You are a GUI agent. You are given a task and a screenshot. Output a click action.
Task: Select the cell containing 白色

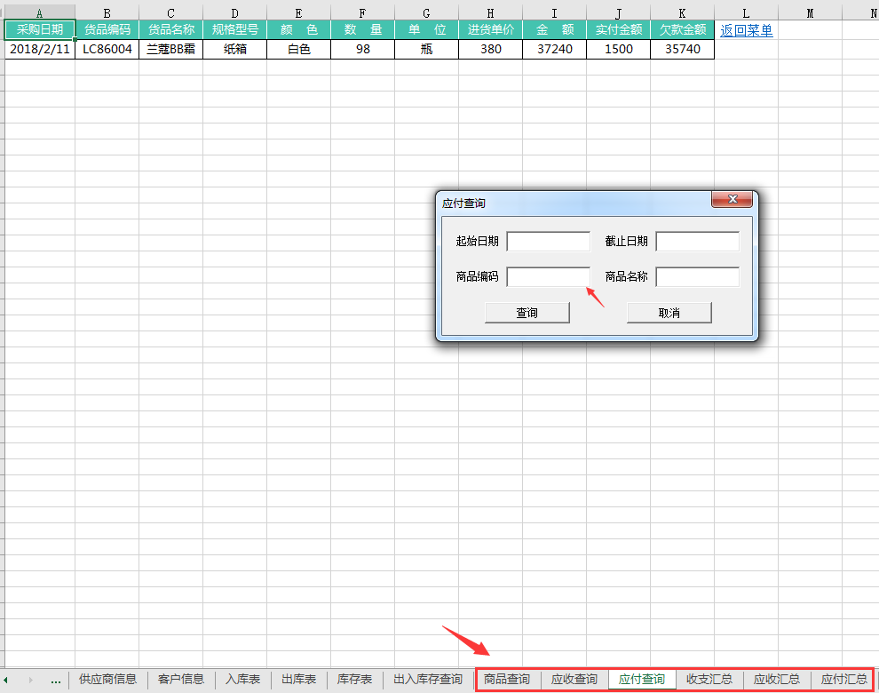[x=298, y=50]
